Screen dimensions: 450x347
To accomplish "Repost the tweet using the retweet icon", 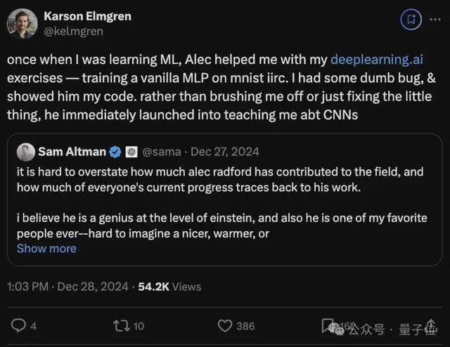I will point(120,325).
